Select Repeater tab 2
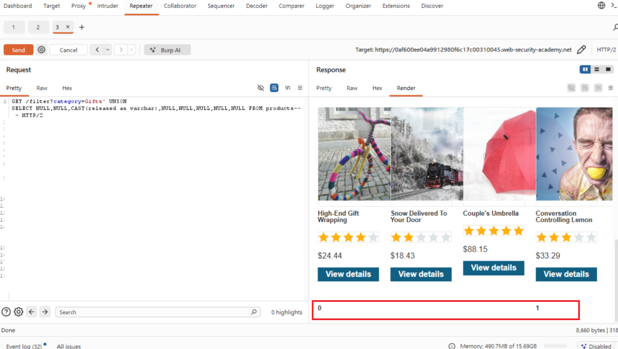This screenshot has width=618, height=349. (x=38, y=27)
